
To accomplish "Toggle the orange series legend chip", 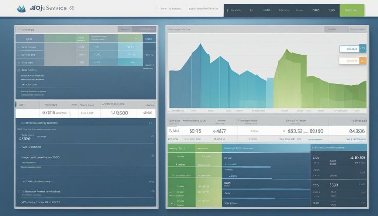I will tap(349, 60).
